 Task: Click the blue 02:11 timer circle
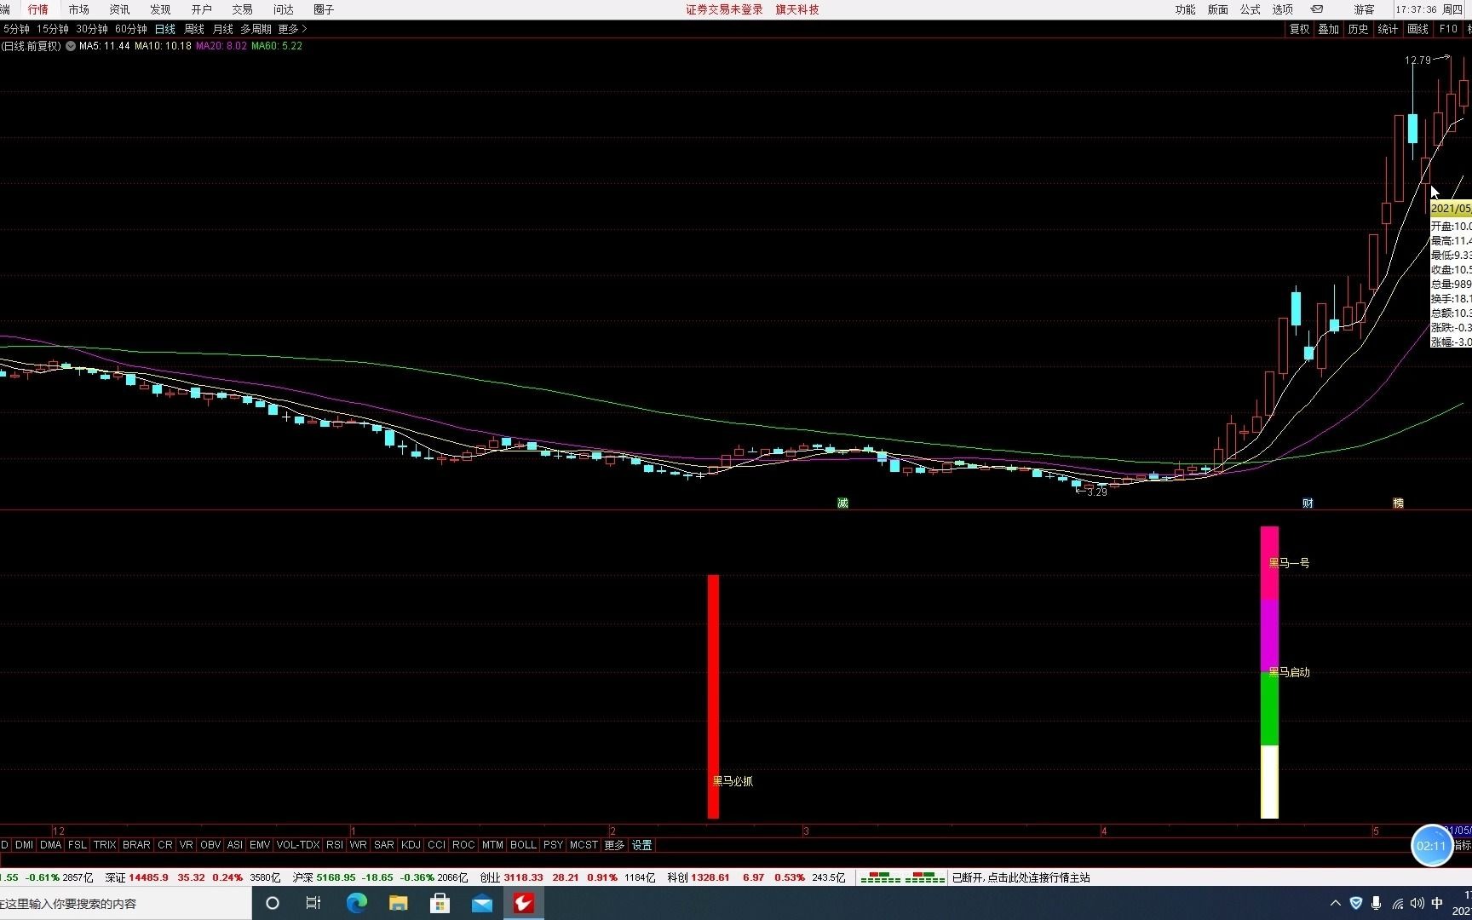pos(1431,846)
